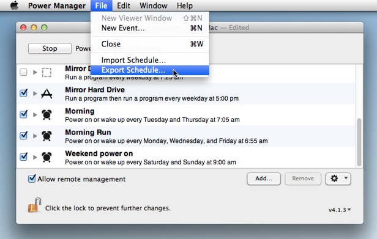This screenshot has height=239, width=377.
Task: Click the Add... button
Action: pyautogui.click(x=264, y=178)
